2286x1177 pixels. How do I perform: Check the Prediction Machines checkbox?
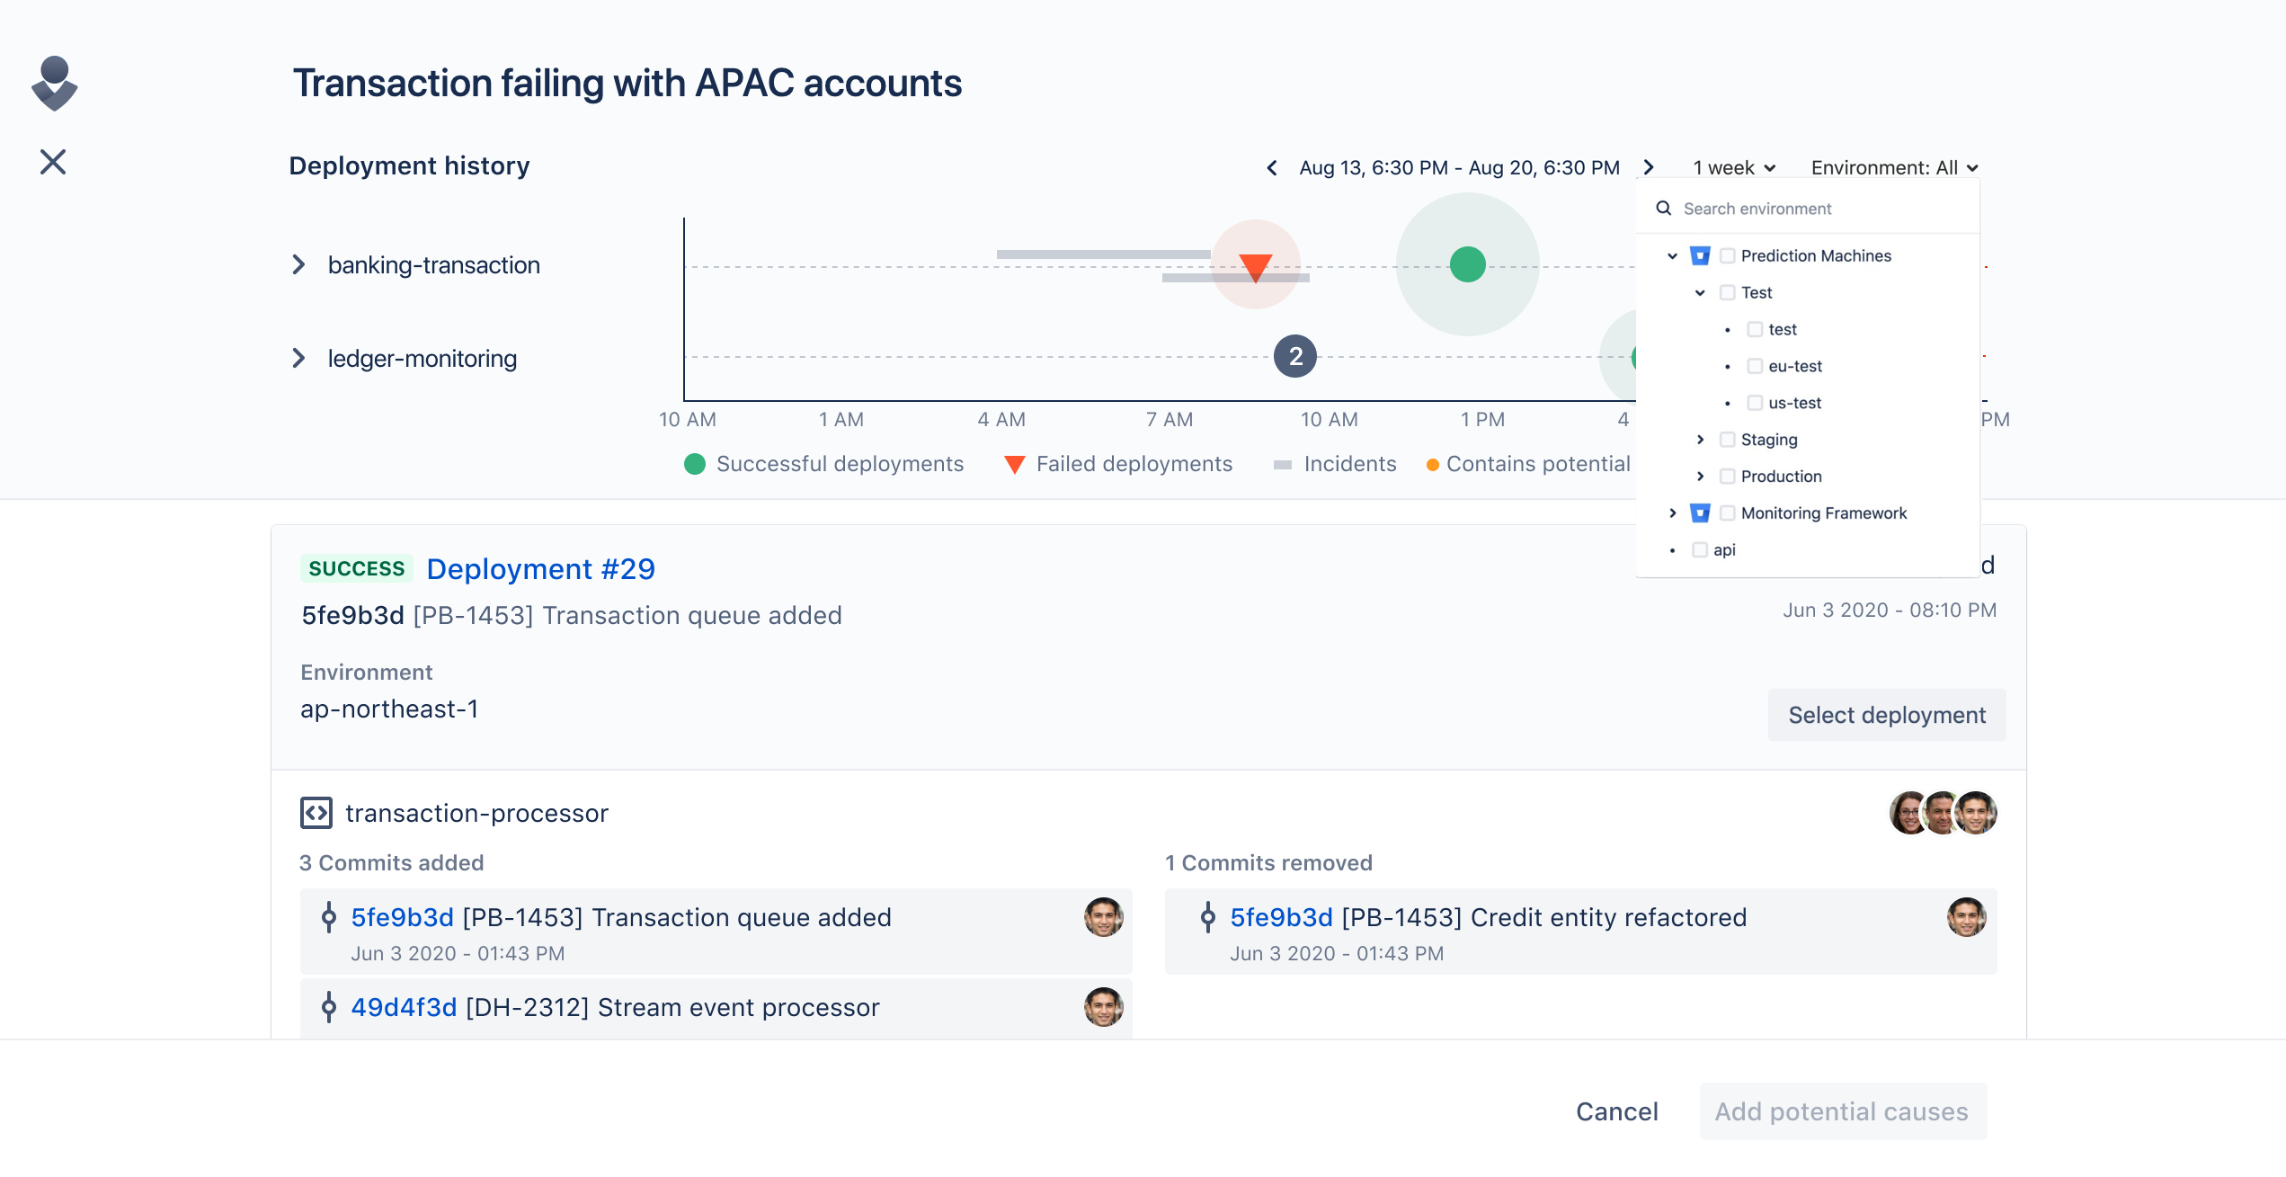click(x=1727, y=256)
